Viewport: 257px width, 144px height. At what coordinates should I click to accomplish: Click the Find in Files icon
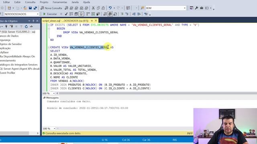(x=142, y=8)
